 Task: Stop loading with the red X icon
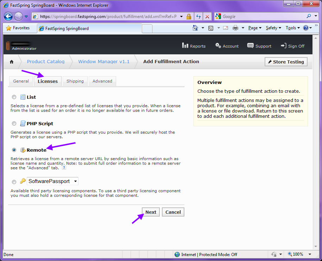(x=207, y=17)
